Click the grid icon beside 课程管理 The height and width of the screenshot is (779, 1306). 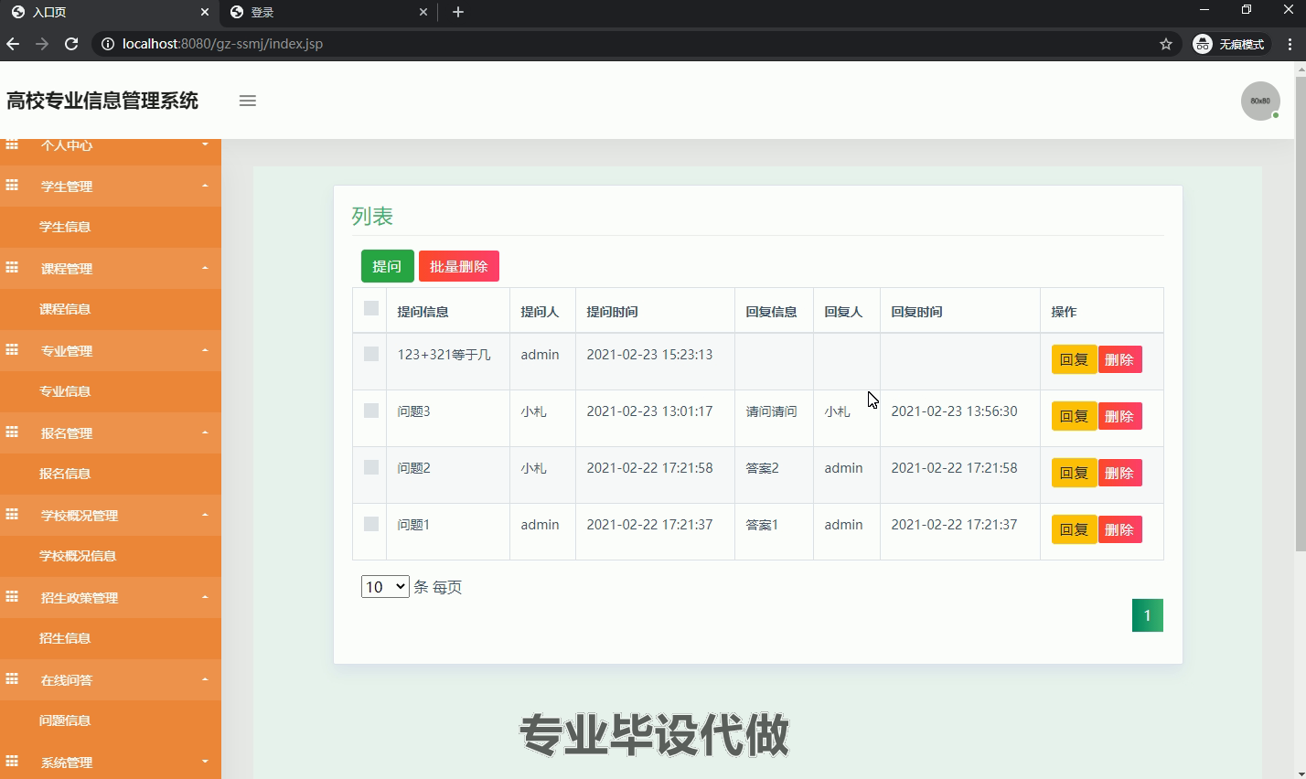tap(12, 268)
